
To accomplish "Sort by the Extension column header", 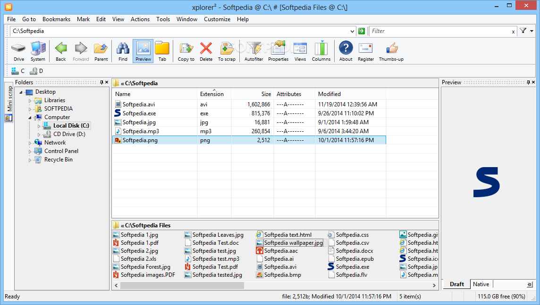I will click(214, 94).
